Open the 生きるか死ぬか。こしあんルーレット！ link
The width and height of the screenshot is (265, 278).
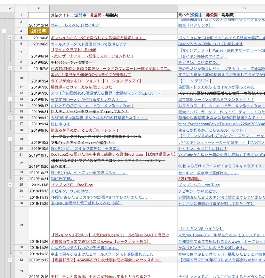pos(213,130)
